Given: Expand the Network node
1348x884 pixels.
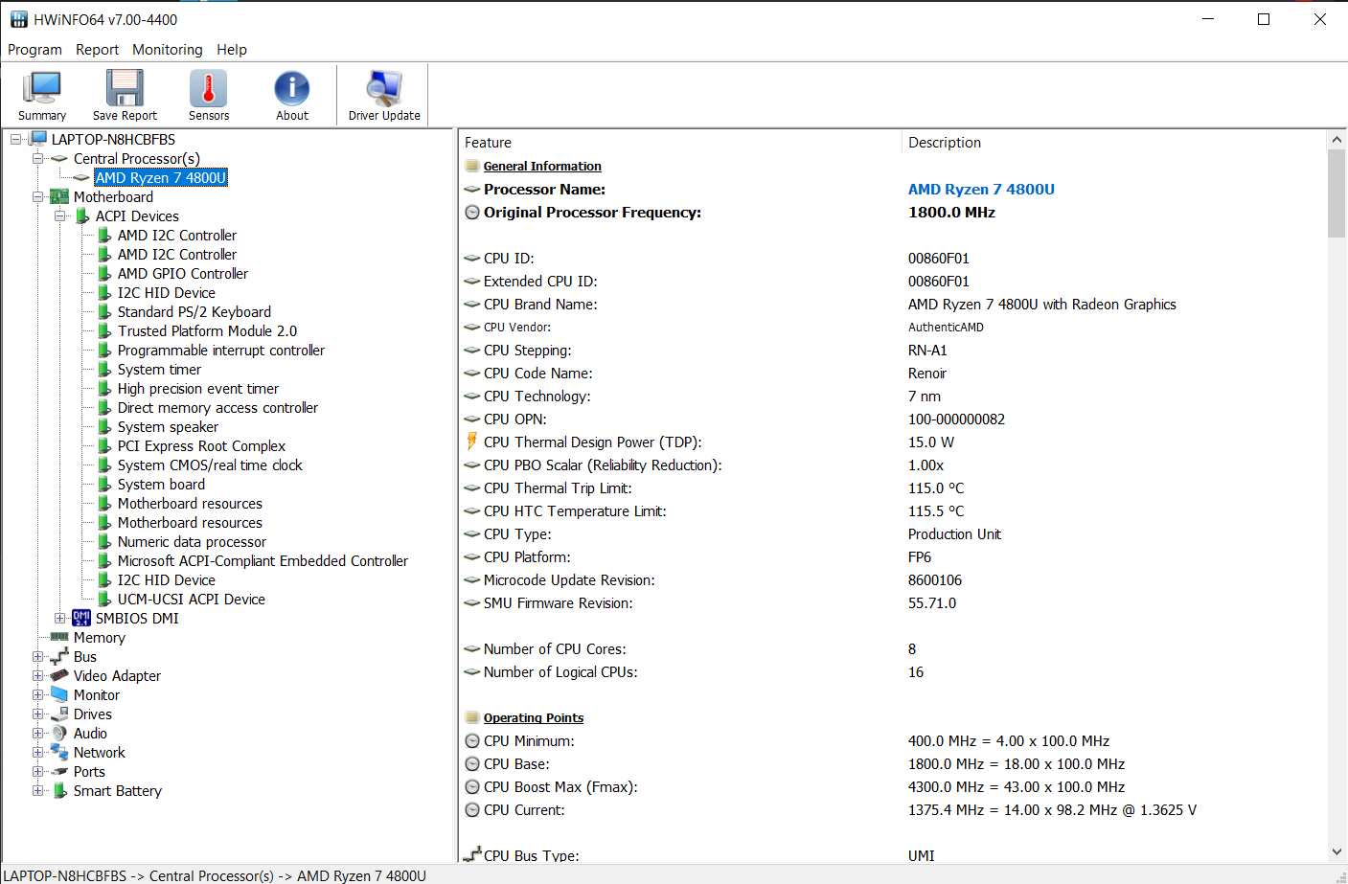Looking at the screenshot, I should (x=37, y=753).
